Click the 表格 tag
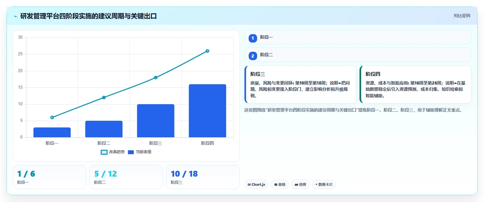This screenshot has height=202, width=484. [x=280, y=184]
